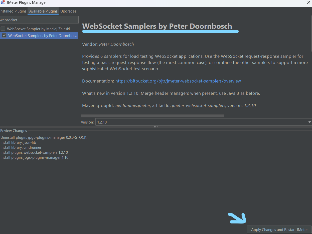
Task: Click the "Uninstall plugin: jpgc-plugins-manager" review line
Action: tap(43, 137)
